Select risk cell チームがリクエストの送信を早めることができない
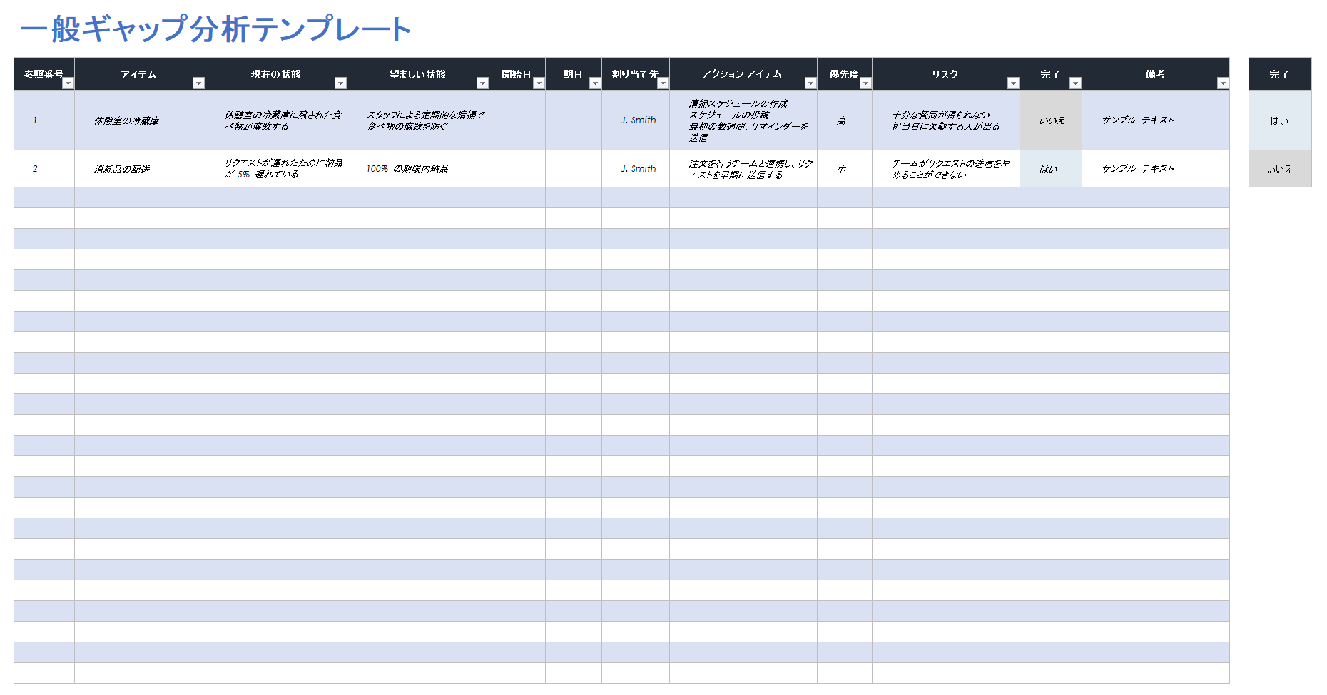 click(946, 169)
